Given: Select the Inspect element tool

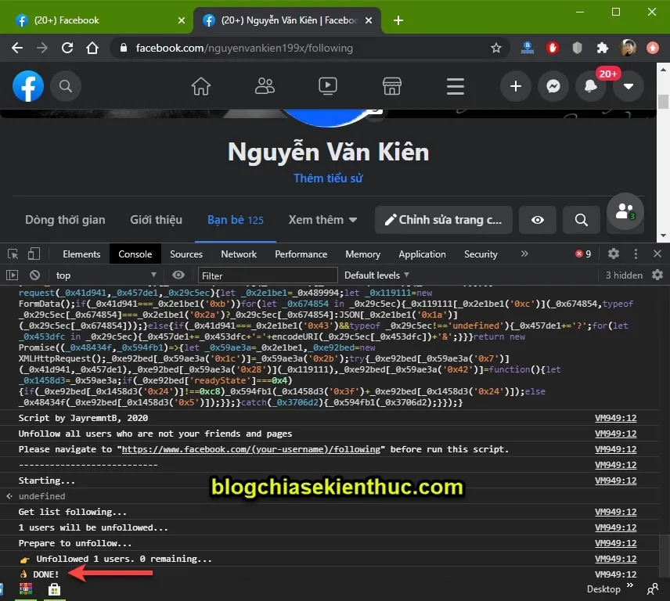Looking at the screenshot, I should [11, 254].
